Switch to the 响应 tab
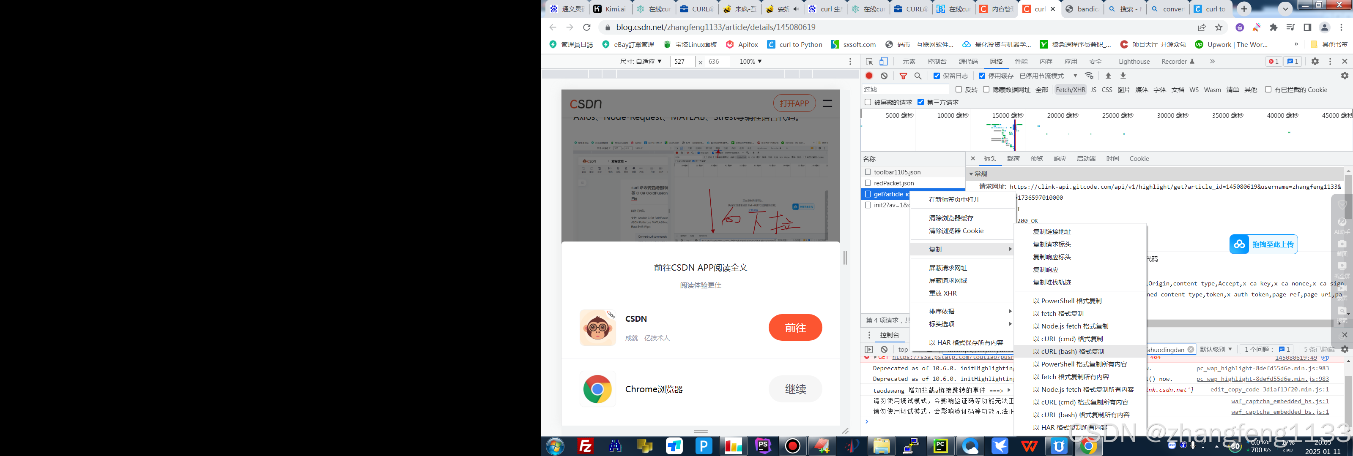This screenshot has height=456, width=1353. 1060,158
